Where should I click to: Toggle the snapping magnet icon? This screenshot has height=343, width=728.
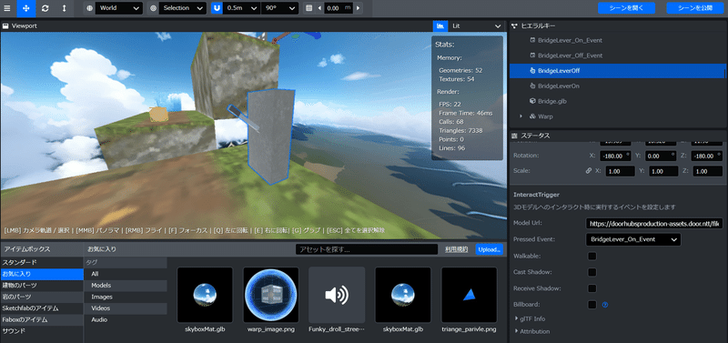click(x=217, y=8)
